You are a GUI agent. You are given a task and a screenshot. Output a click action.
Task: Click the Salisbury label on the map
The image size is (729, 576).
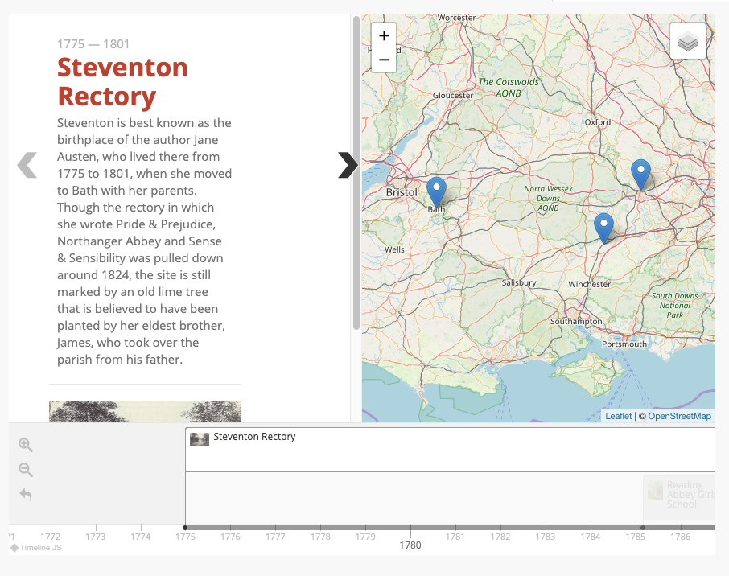coord(519,282)
